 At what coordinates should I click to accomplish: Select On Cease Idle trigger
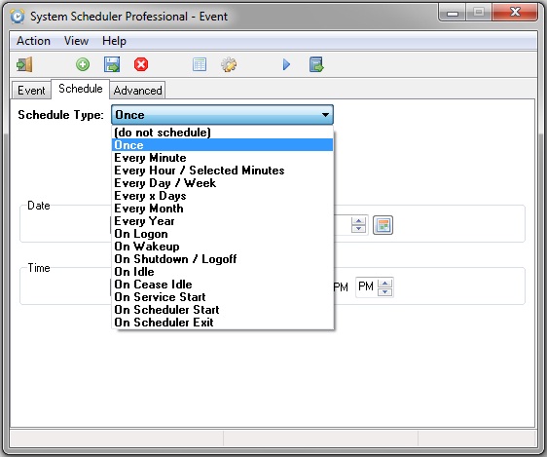[223, 285]
